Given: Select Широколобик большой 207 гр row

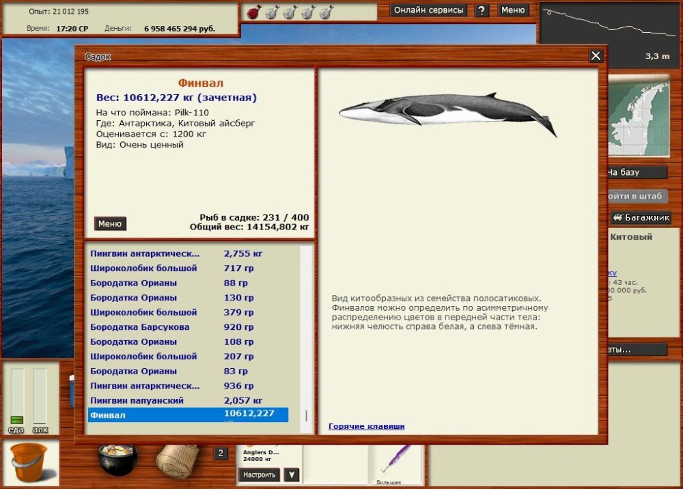Looking at the screenshot, I should [189, 357].
